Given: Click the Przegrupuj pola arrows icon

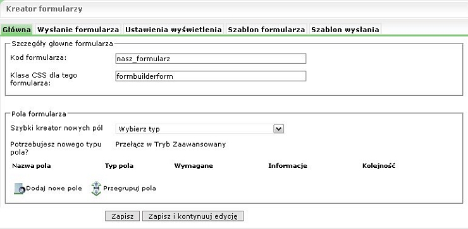Looking at the screenshot, I should click(x=96, y=189).
